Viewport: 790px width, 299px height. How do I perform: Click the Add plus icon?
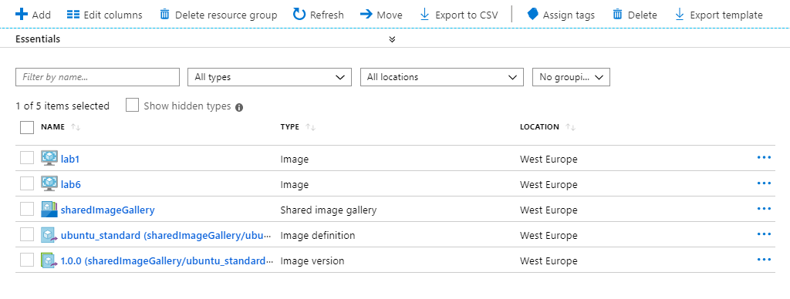(x=22, y=14)
